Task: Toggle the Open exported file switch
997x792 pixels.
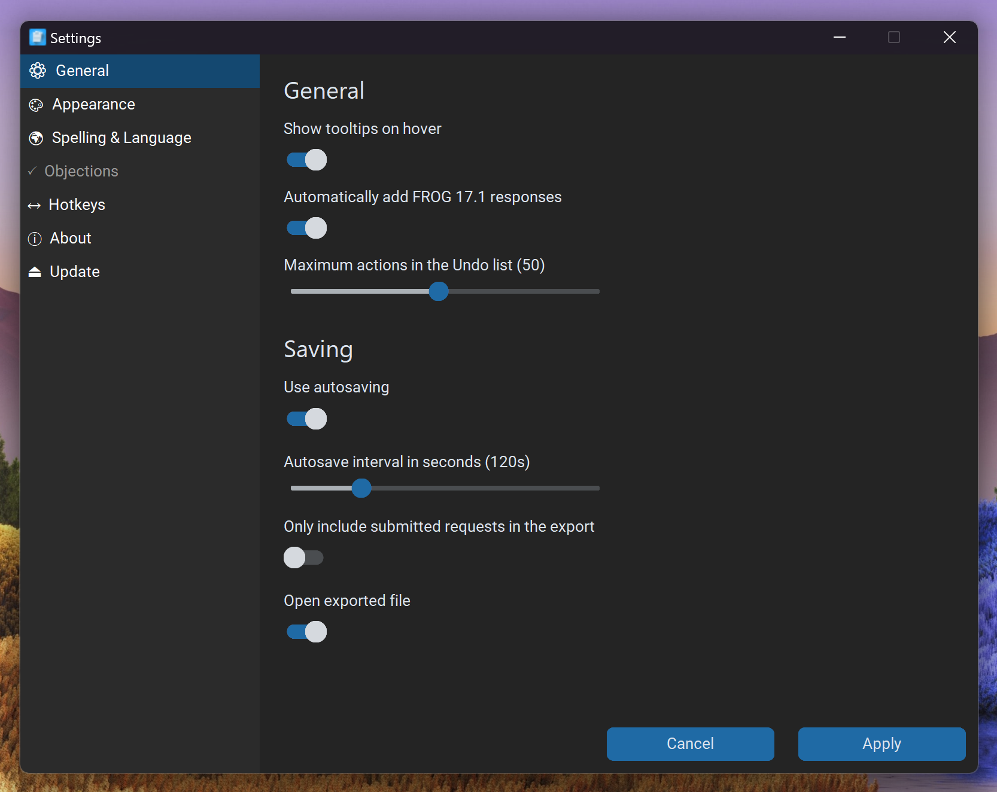Action: [306, 632]
